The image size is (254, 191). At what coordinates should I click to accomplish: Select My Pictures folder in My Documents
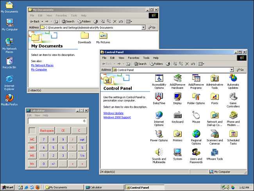click(x=103, y=38)
